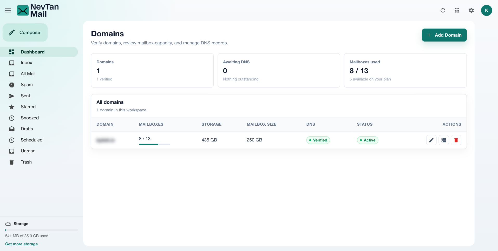The height and width of the screenshot is (251, 498).
Task: Open the Sent folder
Action: [x=39, y=96]
